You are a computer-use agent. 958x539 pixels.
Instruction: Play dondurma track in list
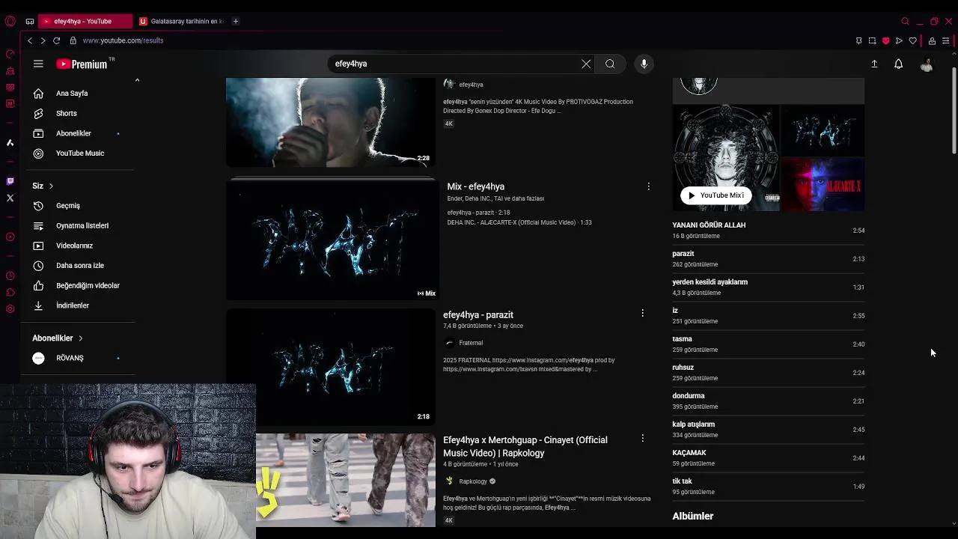(768, 401)
